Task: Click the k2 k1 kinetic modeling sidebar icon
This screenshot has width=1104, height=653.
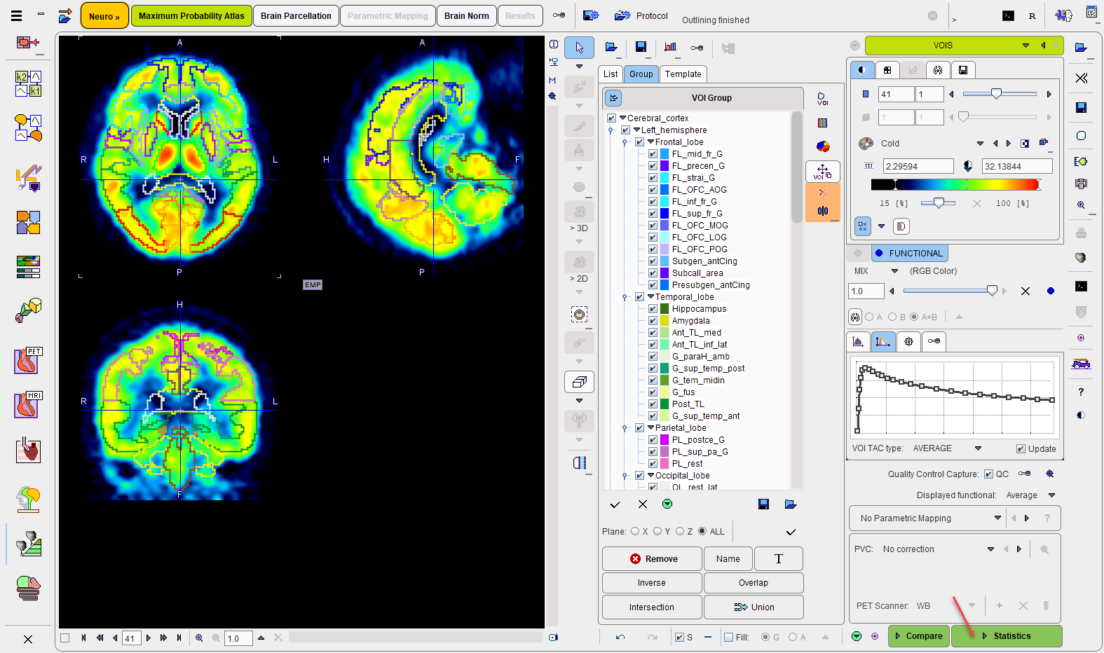Action: point(28,83)
